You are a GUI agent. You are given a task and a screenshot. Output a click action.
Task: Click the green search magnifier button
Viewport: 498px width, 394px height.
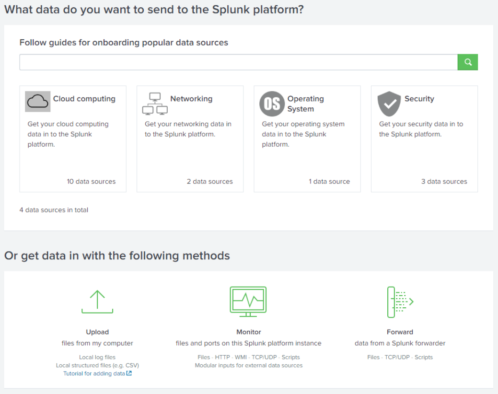tap(468, 62)
